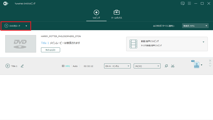This screenshot has width=213, height=120.
Task: Click the film strip ripping mode icon
Action: (x=133, y=44)
